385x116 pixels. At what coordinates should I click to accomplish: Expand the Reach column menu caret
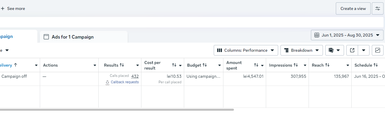coord(348,65)
